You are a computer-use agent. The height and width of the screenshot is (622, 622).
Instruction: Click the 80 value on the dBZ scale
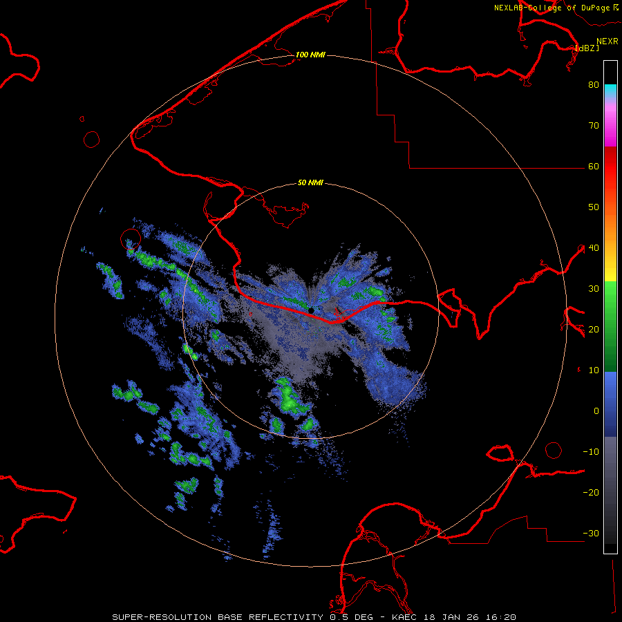pos(594,84)
